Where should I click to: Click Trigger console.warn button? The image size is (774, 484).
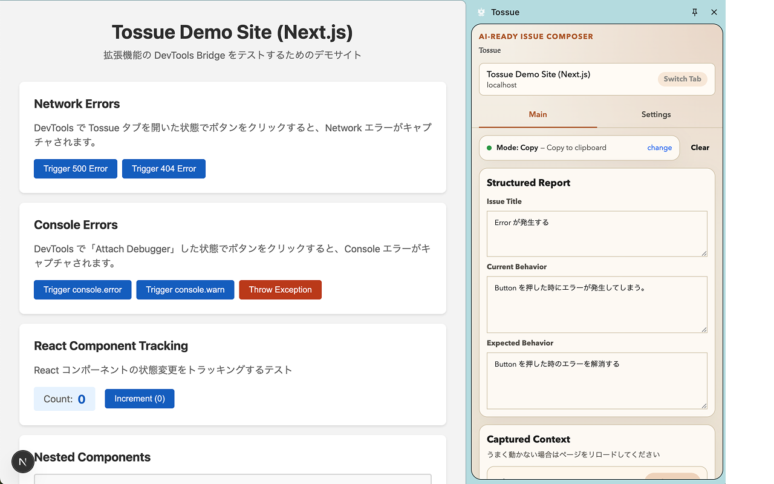click(x=185, y=290)
